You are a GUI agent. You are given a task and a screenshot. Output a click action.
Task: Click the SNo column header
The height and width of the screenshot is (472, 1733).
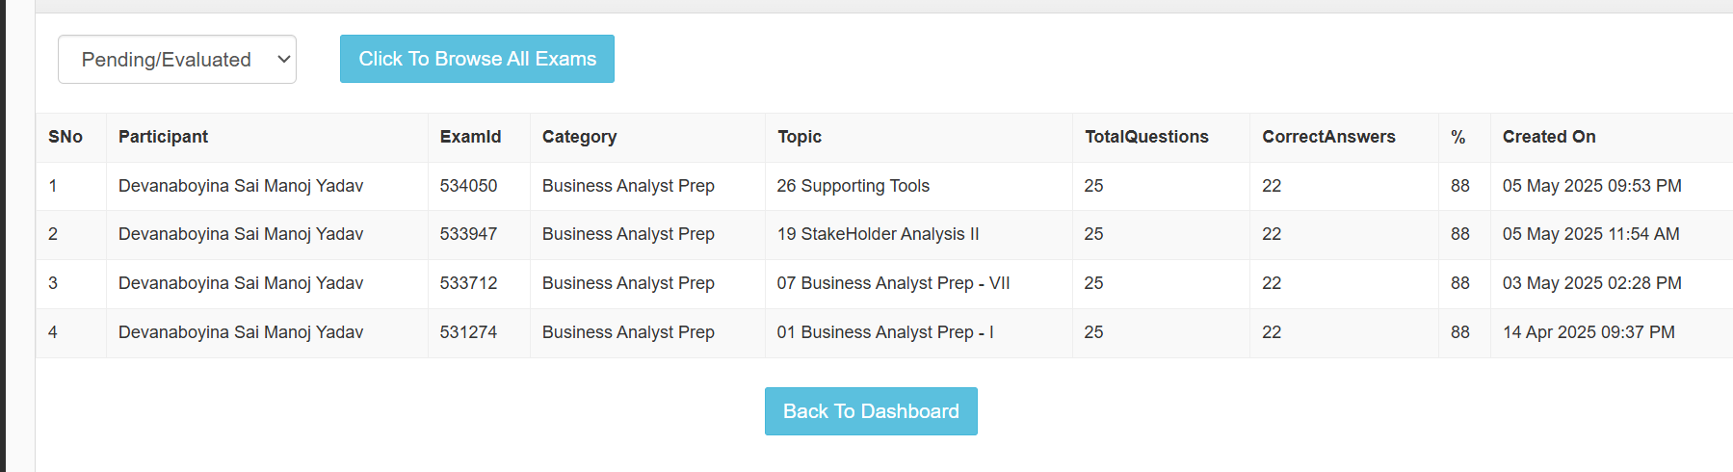[66, 137]
